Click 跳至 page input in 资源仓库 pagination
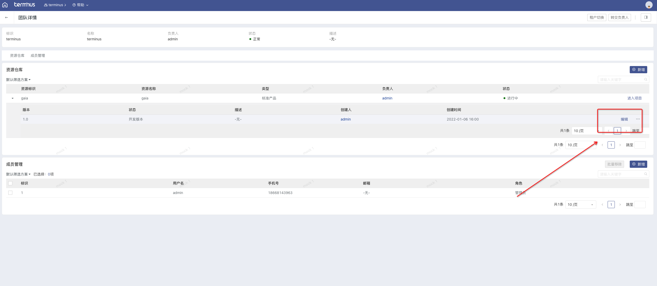 click(640, 145)
